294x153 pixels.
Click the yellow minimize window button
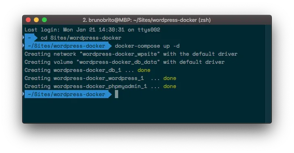(36, 20)
